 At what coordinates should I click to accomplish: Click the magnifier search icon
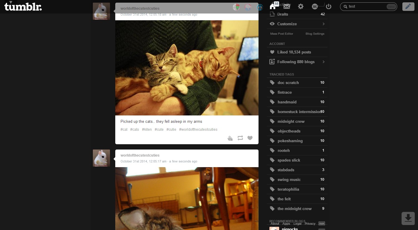point(345,6)
